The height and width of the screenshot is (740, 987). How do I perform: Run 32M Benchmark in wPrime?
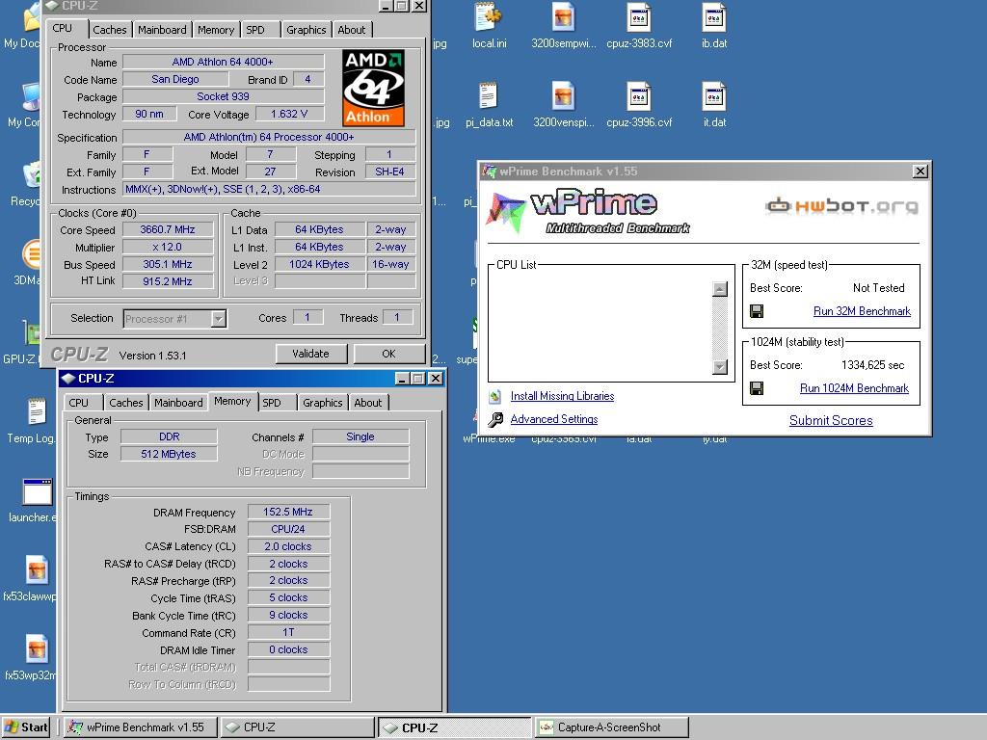[862, 311]
